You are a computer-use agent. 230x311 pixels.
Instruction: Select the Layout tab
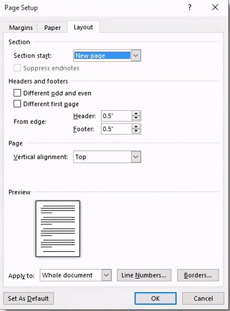tap(83, 27)
